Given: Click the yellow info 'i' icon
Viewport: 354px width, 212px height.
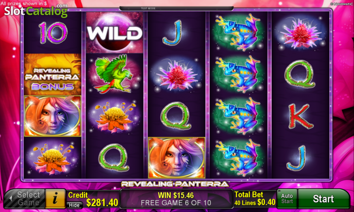Looking at the screenshot, I should [55, 199].
